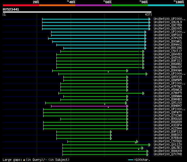Select the UniRef100_Q84VB3 label

tap(168, 54)
